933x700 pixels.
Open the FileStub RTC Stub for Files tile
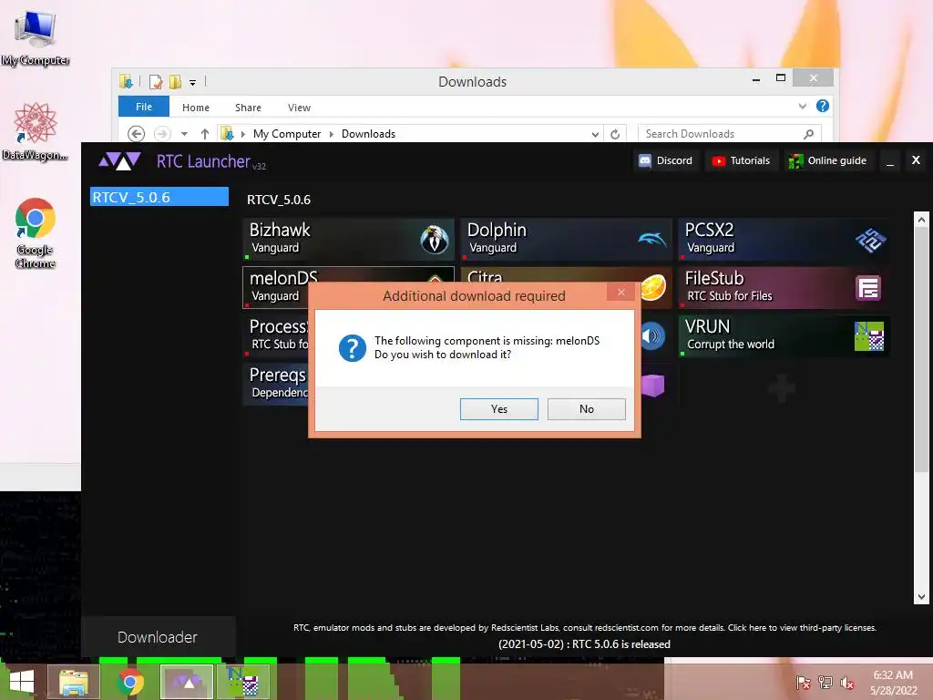tap(784, 287)
